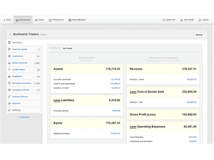
Task: Click the Sales Invoices count badge
Action: 37,63
